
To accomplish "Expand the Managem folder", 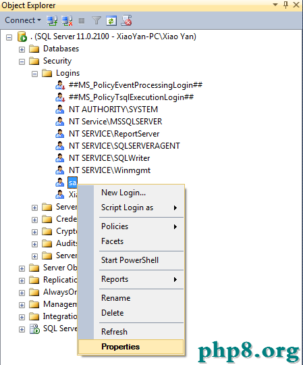I will [x=22, y=305].
